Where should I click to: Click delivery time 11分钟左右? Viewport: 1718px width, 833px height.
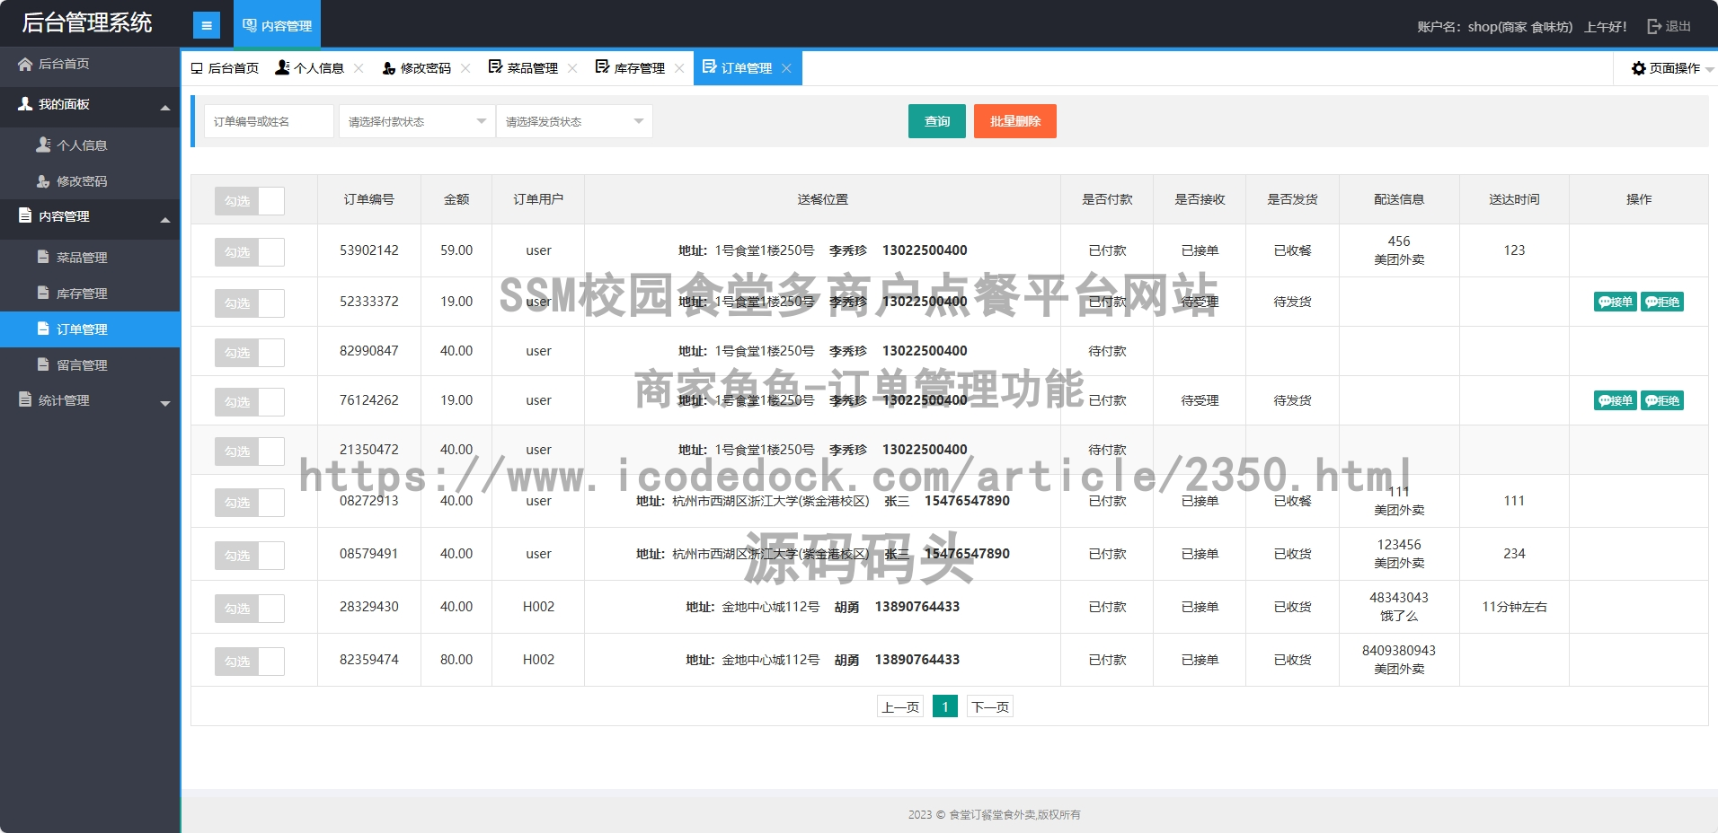point(1514,607)
